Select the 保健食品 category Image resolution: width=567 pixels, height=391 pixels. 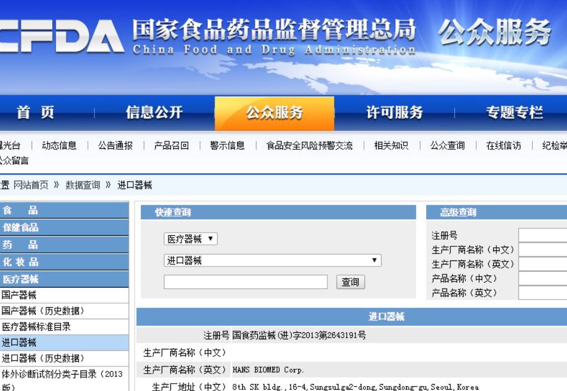pos(21,227)
